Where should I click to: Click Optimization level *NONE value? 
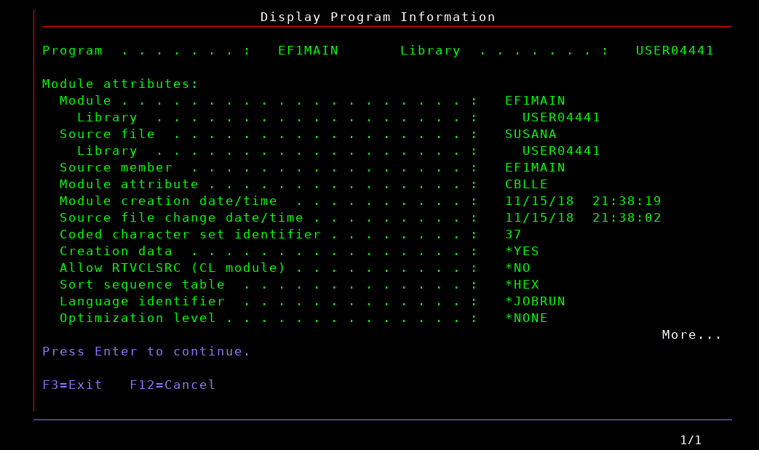click(526, 318)
